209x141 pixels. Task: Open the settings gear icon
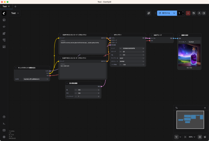click(x=4, y=137)
